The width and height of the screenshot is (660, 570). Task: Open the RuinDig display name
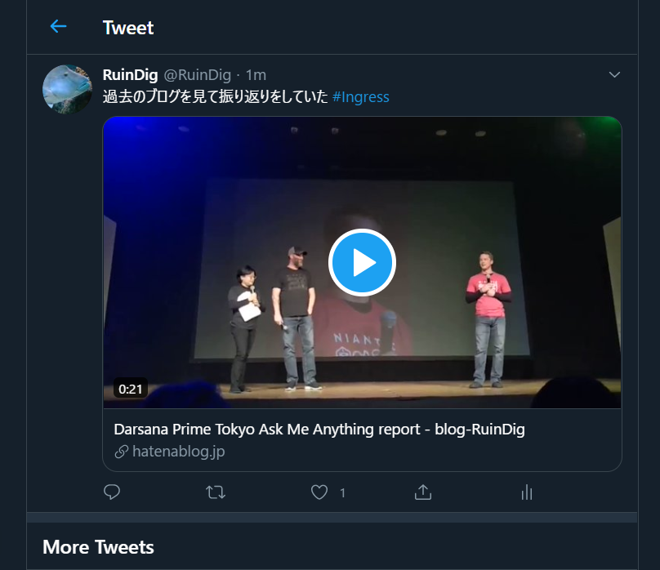[130, 75]
